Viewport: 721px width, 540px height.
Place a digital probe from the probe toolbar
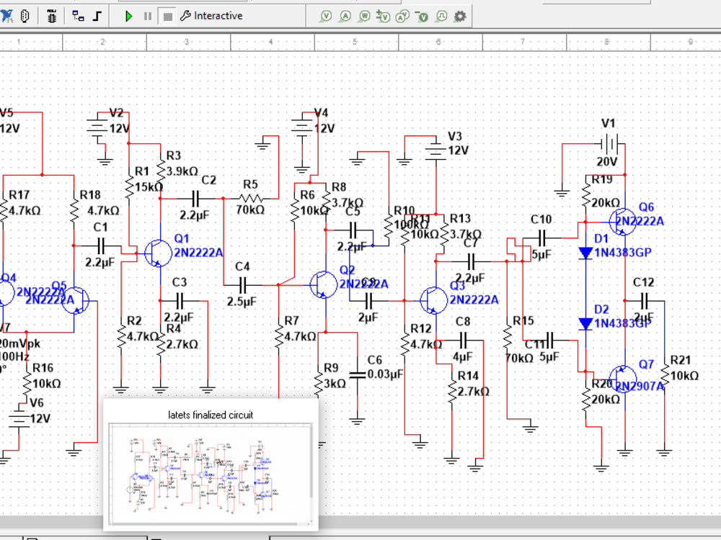tap(441, 16)
